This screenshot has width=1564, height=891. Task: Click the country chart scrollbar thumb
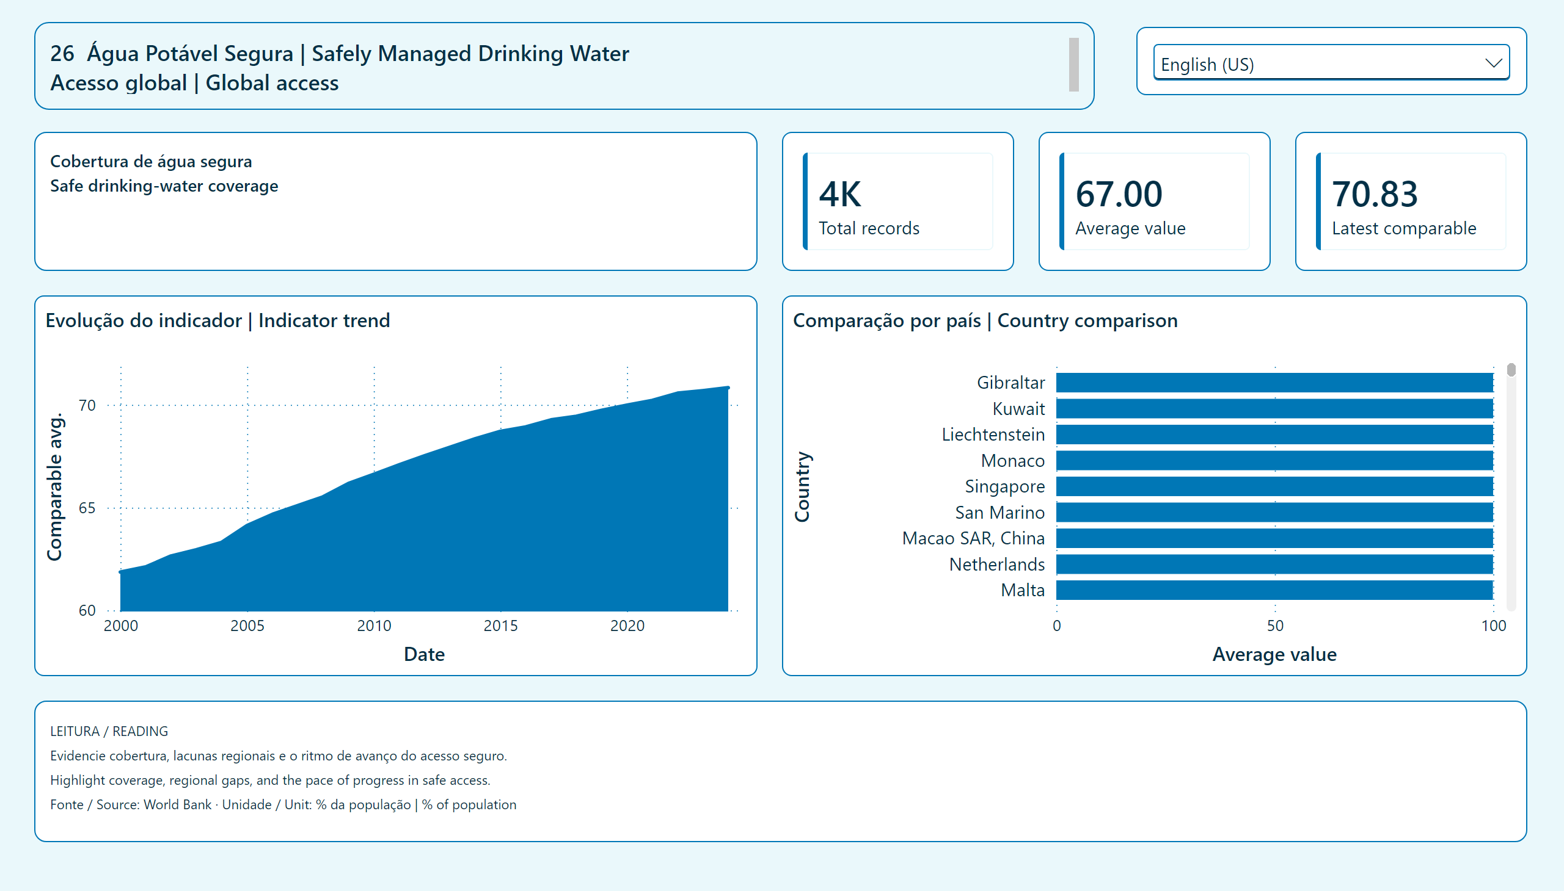click(x=1511, y=370)
